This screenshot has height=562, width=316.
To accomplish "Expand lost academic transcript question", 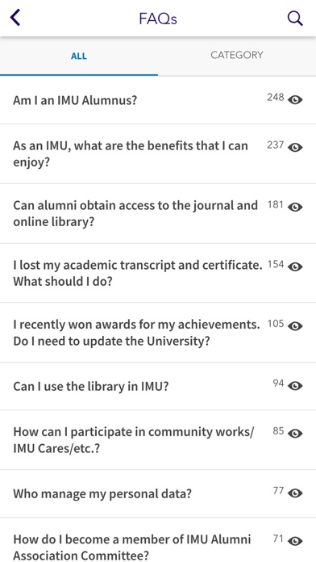I will point(158,273).
